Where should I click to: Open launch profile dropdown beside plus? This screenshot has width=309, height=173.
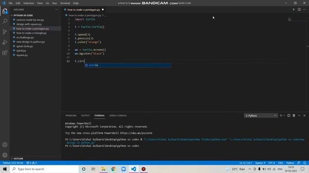point(284,115)
